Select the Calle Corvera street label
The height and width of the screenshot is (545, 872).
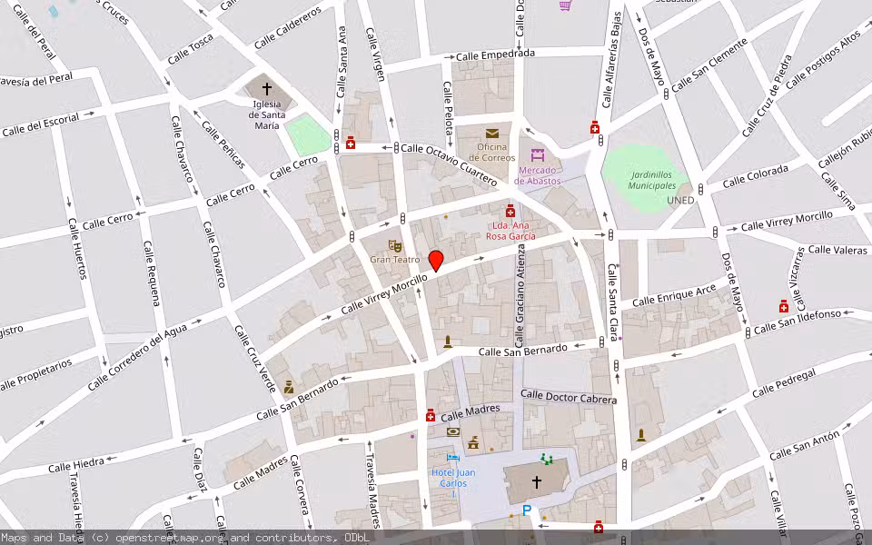(x=299, y=484)
